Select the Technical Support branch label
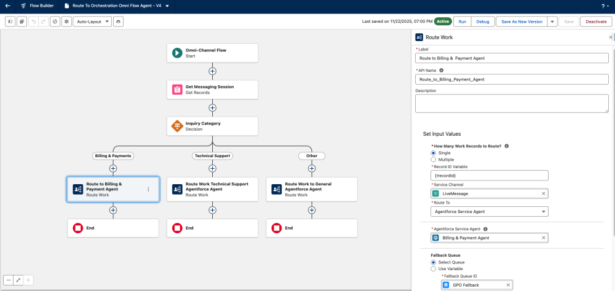615x291 pixels. 212,156
